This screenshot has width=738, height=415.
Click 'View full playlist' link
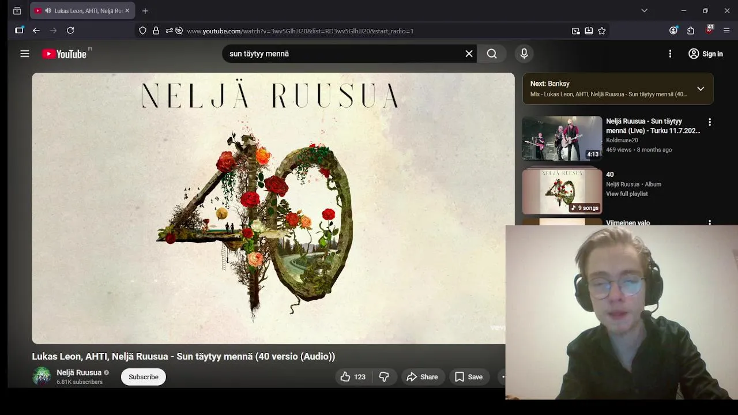[627, 194]
